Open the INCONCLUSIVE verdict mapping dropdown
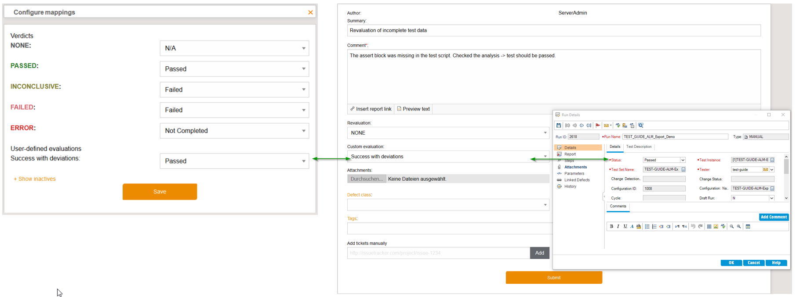This screenshot has height=297, width=796. [x=234, y=89]
